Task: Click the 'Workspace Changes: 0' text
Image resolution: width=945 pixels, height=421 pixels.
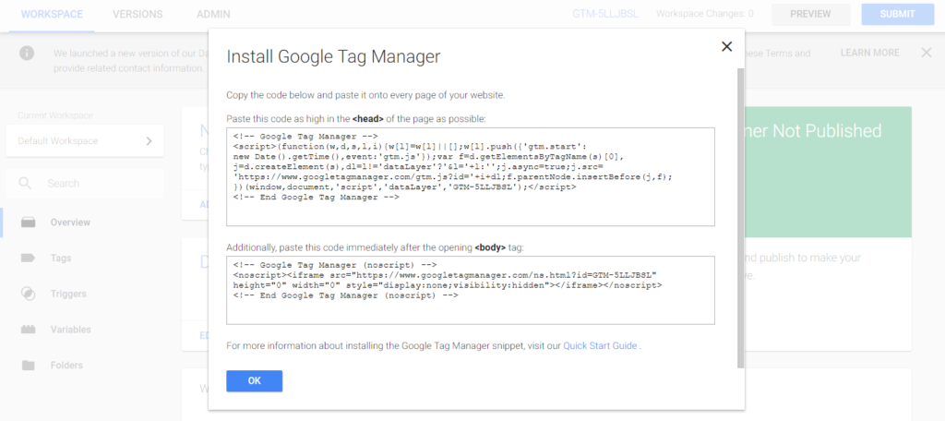Action: pos(704,14)
